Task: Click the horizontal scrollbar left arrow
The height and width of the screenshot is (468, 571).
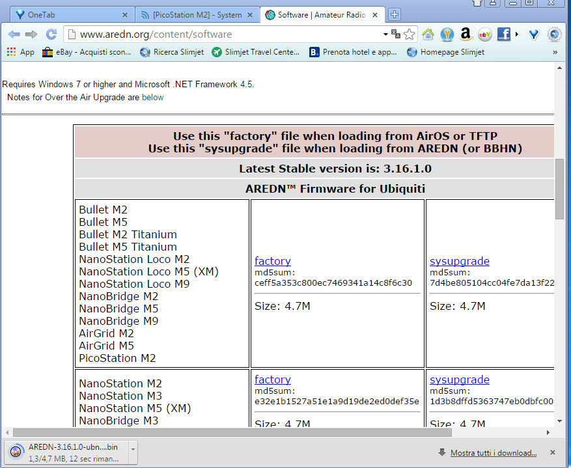Action: [7, 433]
